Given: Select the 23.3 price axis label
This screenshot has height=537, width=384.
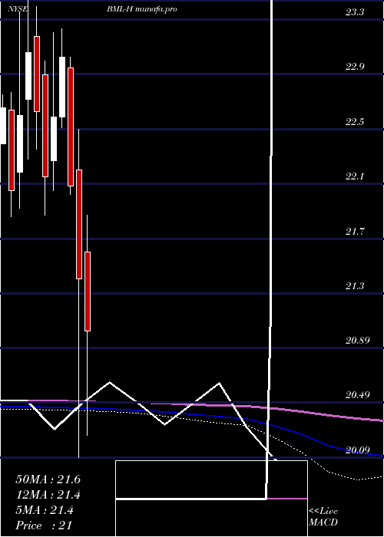Looking at the screenshot, I should click(x=355, y=13).
